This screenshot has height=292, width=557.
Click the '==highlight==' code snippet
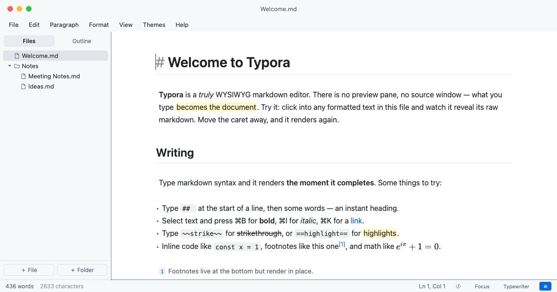pos(322,234)
